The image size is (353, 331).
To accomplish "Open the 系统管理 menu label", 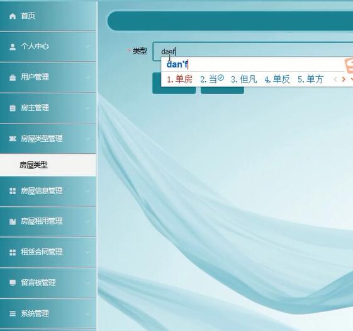I will click(35, 313).
